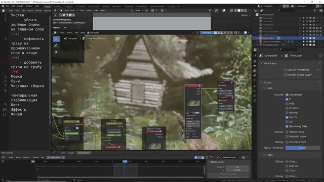Screen dimensions: 324x182
Task: Select the Box Select tool in node editor
Action: coord(56,39)
